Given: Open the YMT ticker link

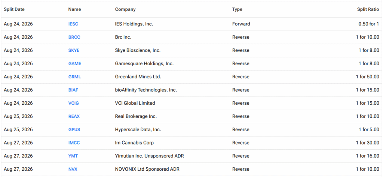Looking at the screenshot, I should click(x=73, y=156).
